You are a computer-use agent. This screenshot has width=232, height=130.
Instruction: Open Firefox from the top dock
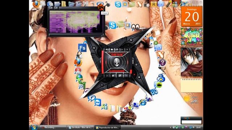coord(36,4)
